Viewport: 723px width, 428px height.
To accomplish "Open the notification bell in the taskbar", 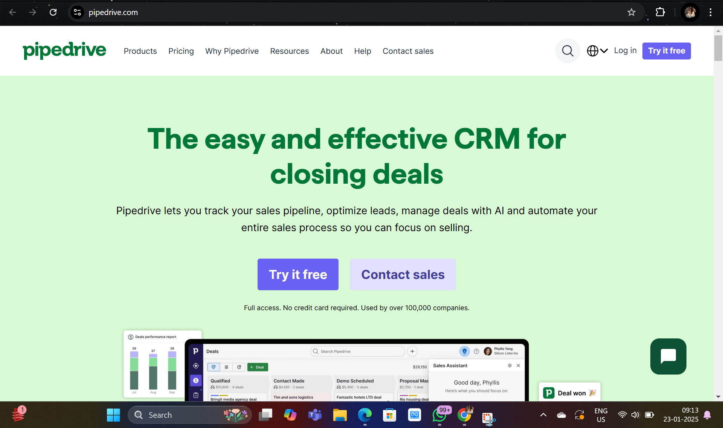I will coord(707,415).
